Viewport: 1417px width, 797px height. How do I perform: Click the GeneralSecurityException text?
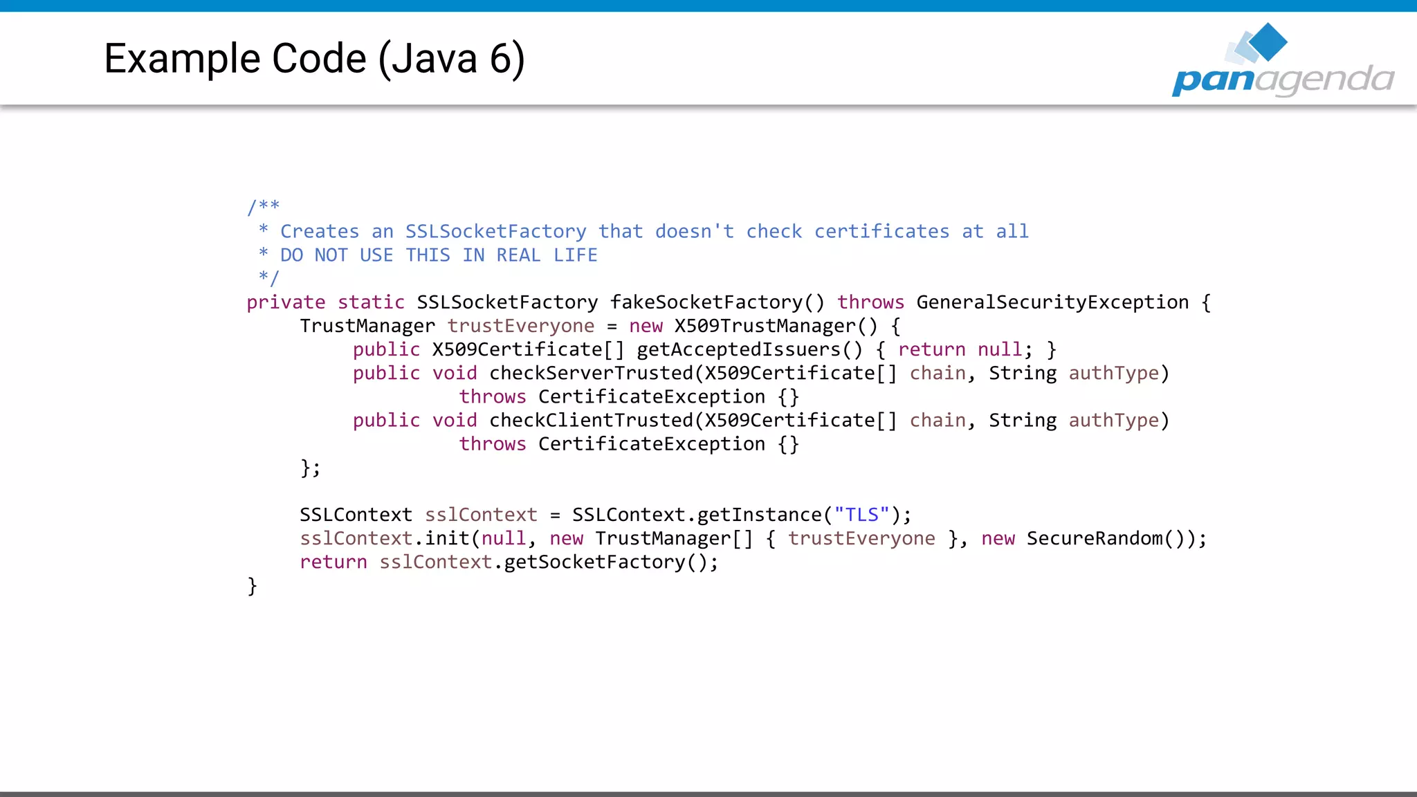click(x=1052, y=302)
